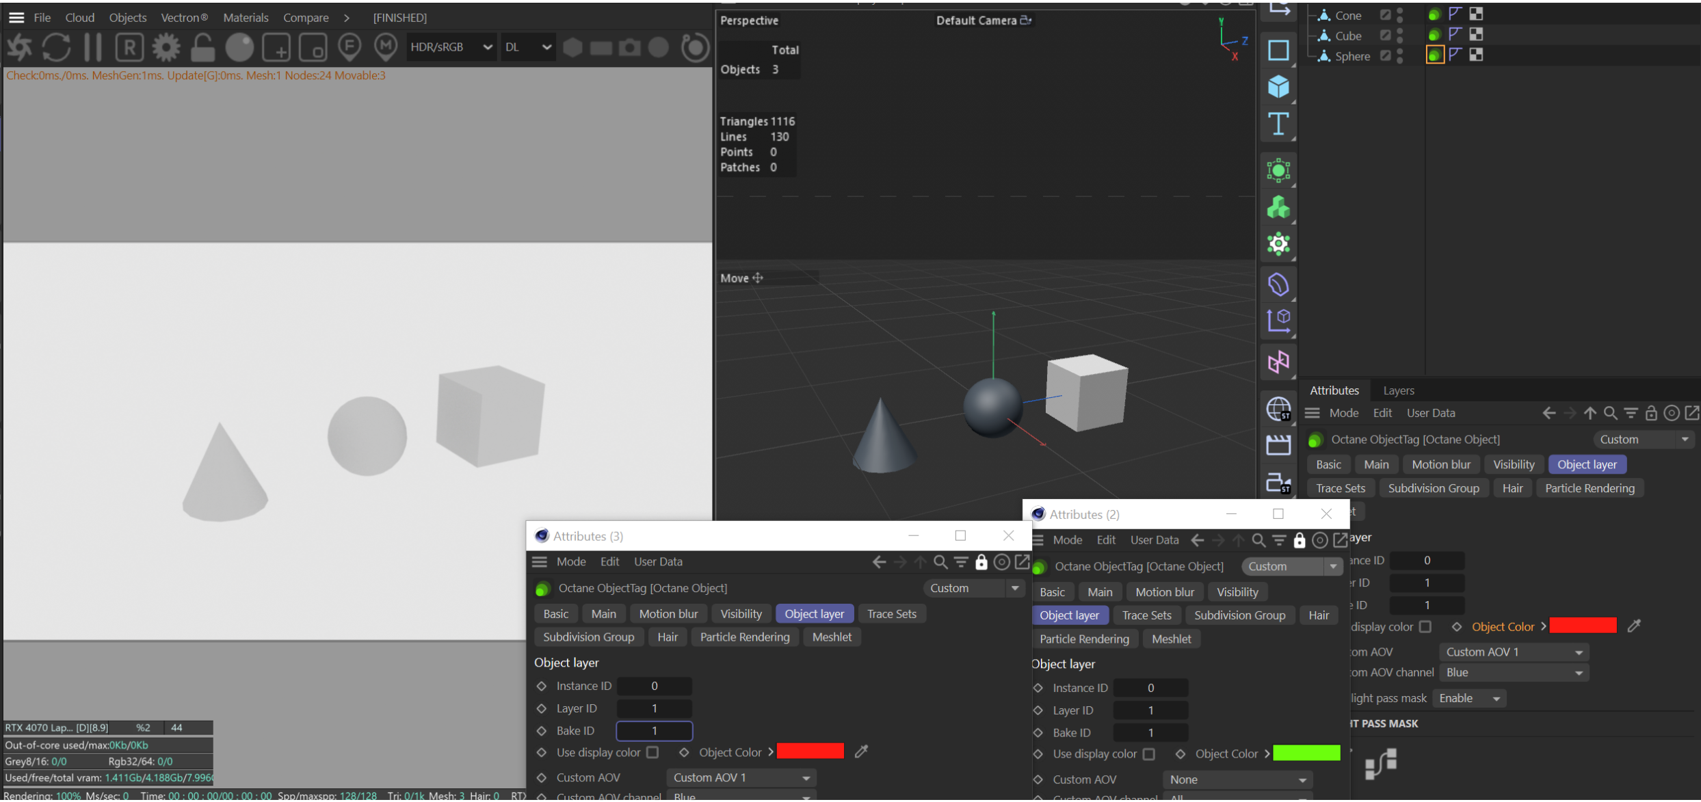This screenshot has width=1701, height=802.
Task: Open Visibility tab in Attributes (2)
Action: click(x=1237, y=593)
